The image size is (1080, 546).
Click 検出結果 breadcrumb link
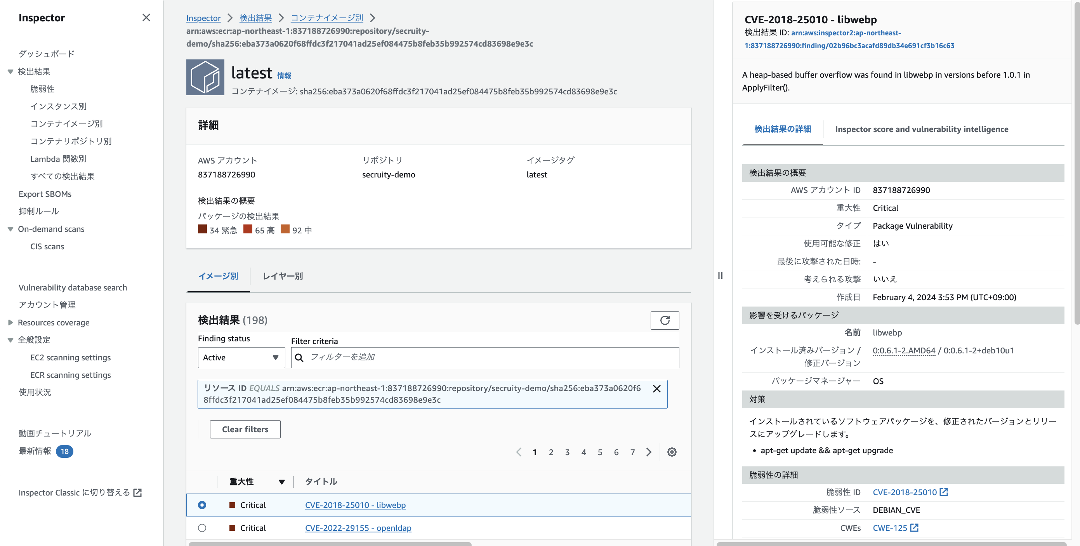256,18
